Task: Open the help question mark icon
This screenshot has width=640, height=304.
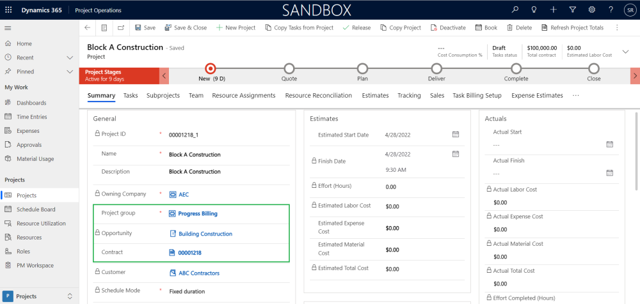Action: click(611, 10)
